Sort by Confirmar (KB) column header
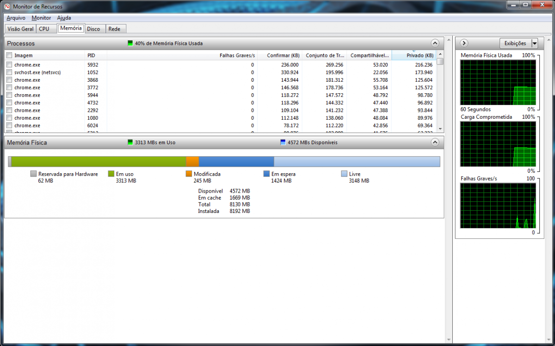555x346 pixels. click(x=279, y=55)
